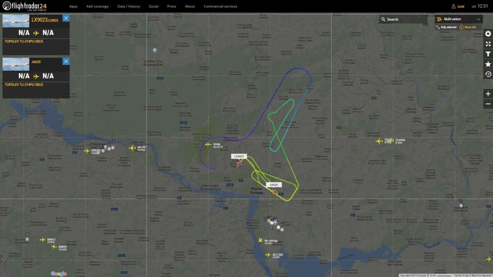Open the flight filter funnel icon
Viewport: 493px width, 277px height.
click(488, 54)
